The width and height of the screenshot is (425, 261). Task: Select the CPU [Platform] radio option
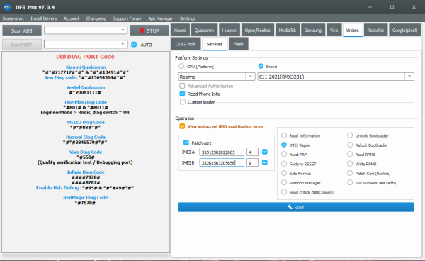pos(181,66)
